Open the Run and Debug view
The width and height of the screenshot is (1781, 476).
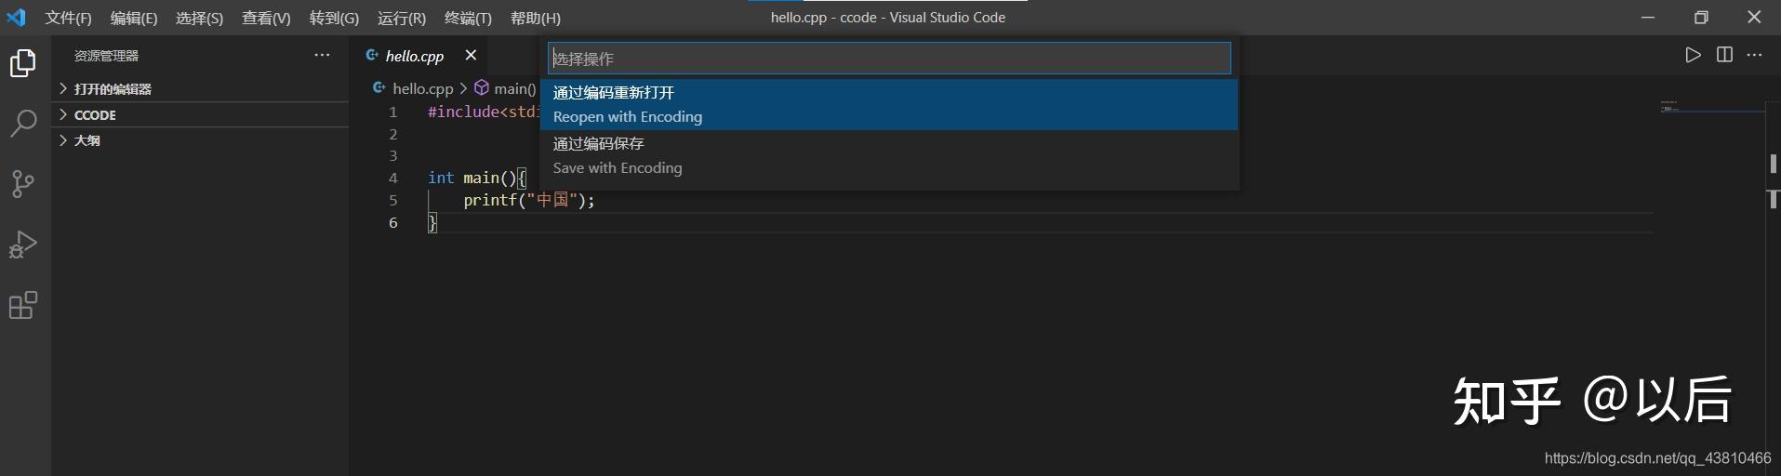[23, 245]
